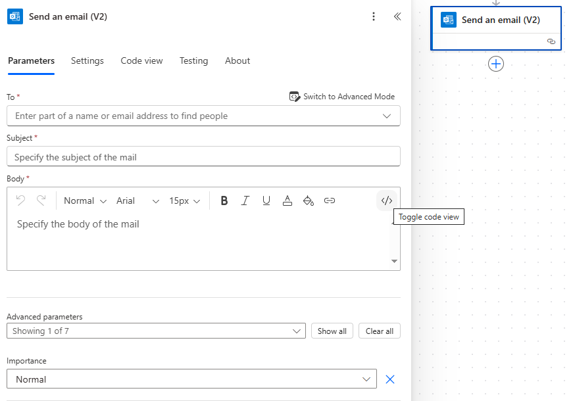This screenshot has width=573, height=401.
Task: Clear the Importance field value
Action: (389, 379)
